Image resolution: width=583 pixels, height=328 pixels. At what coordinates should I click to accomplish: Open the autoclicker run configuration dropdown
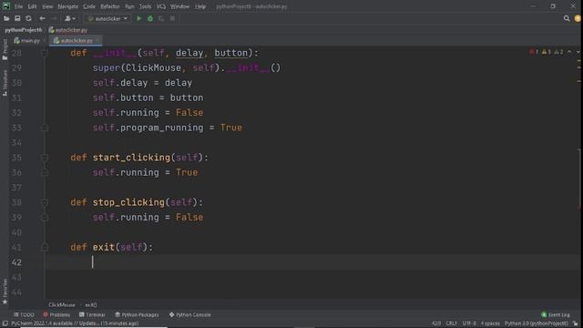pyautogui.click(x=107, y=18)
